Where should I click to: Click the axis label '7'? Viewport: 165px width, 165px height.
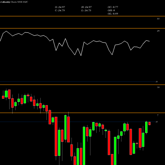pos(158,115)
